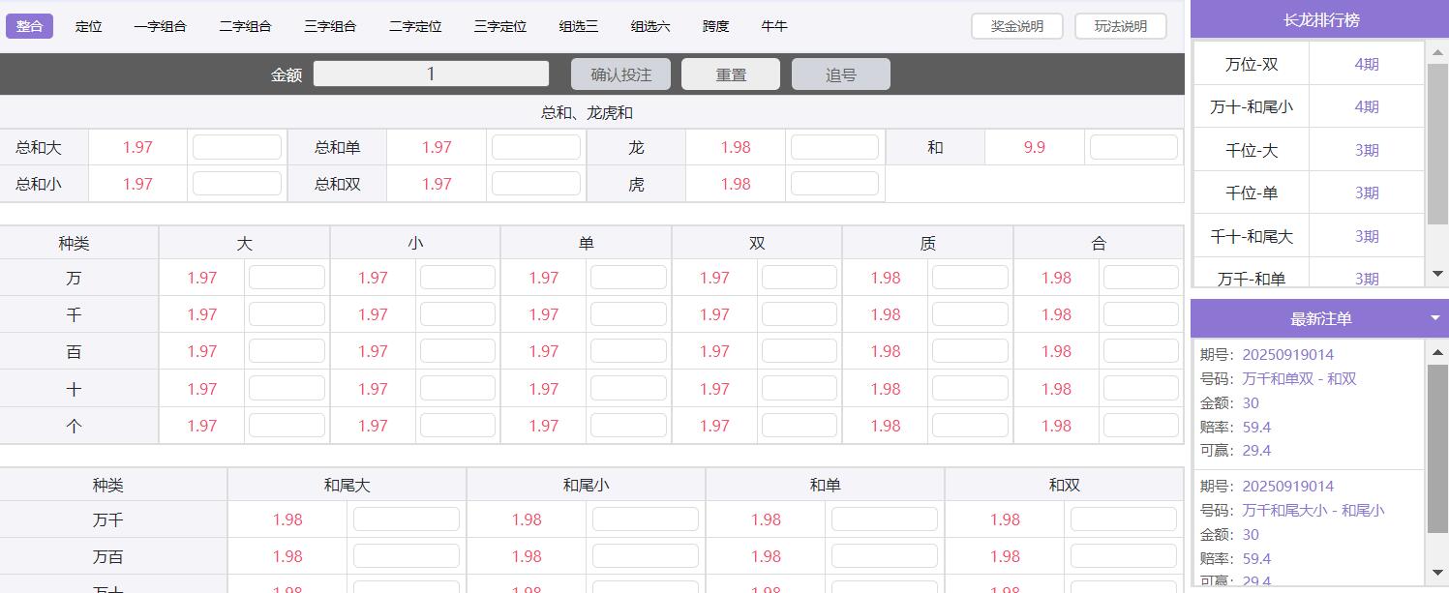Switch to the 定位 tab
This screenshot has height=593, width=1449.
[x=89, y=26]
